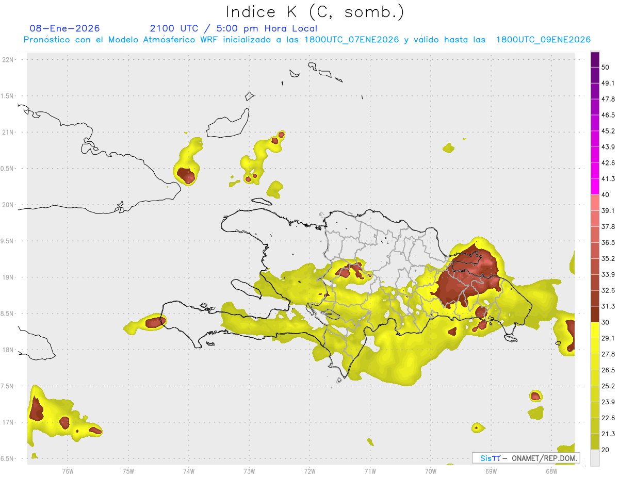
Task: Click the longitude label "75W"
Action: click(128, 471)
